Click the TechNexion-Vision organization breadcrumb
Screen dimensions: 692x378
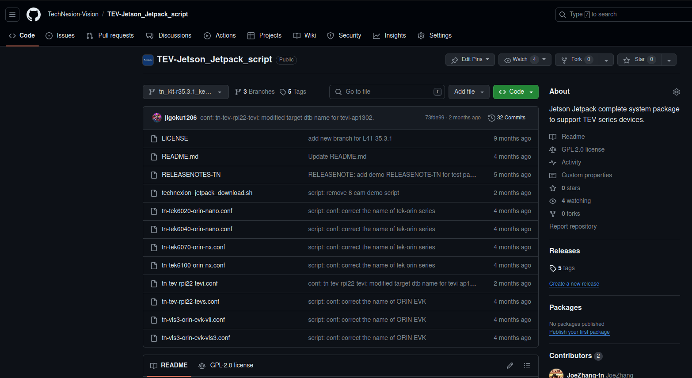pos(73,15)
